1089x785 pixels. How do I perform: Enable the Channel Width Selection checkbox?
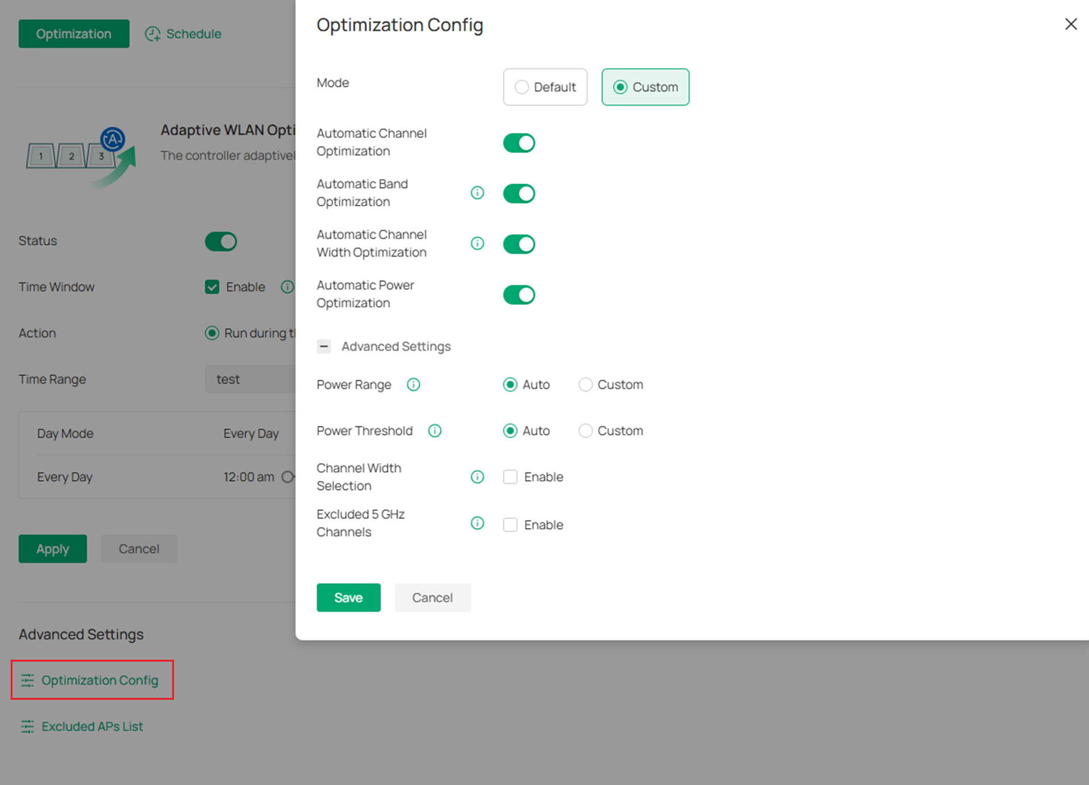[510, 477]
